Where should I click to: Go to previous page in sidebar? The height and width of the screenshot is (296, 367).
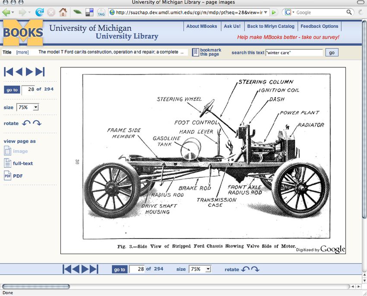tap(19, 72)
